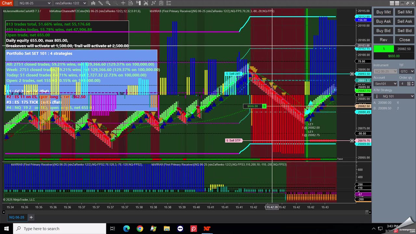Click the Sell Bid button
Image resolution: width=416 pixels, height=234 pixels.
pos(405,31)
